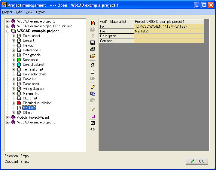Click the purple book icon of WSCAD example project 2

tap(13, 21)
